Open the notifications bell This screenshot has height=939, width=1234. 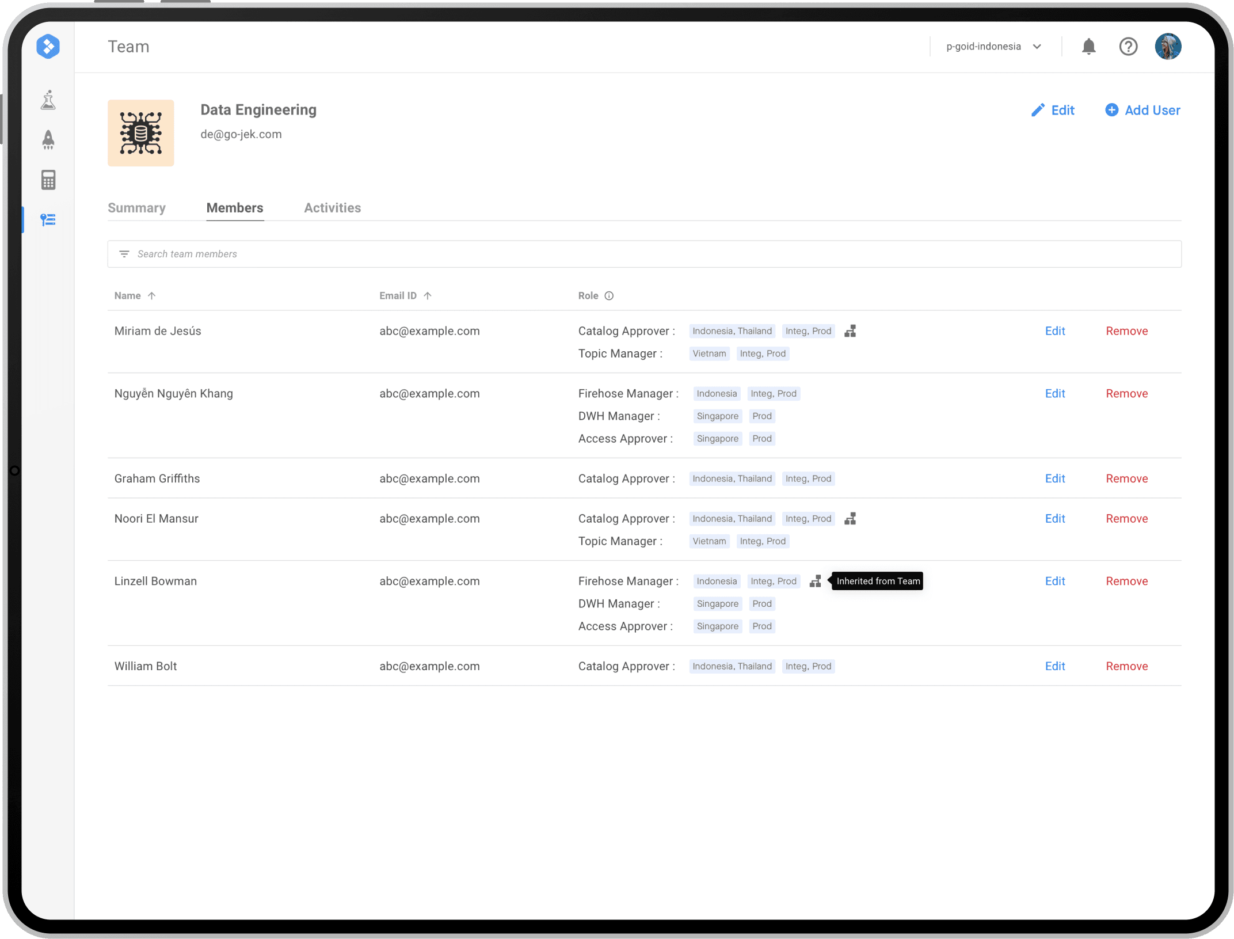[x=1088, y=47]
